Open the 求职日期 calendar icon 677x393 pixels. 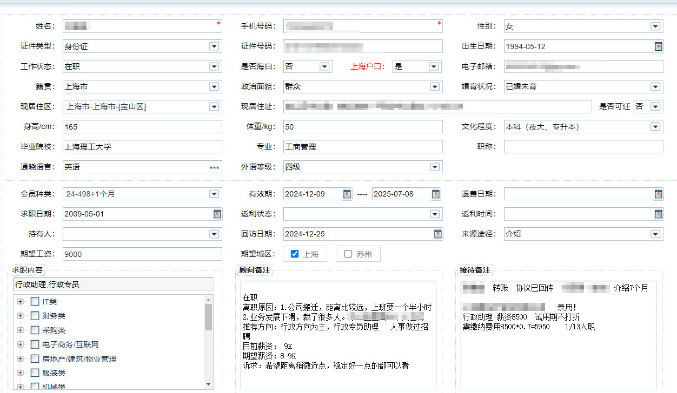tap(217, 214)
